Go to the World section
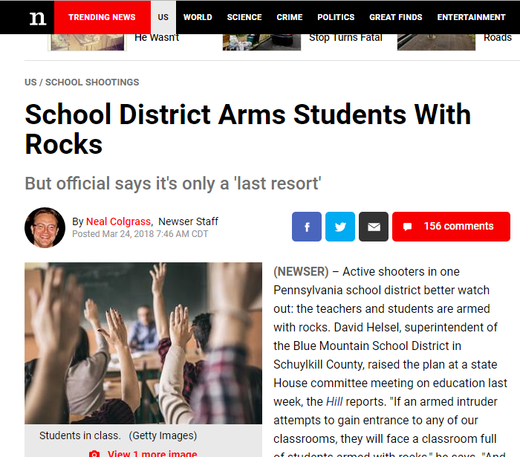The width and height of the screenshot is (520, 457). [198, 17]
